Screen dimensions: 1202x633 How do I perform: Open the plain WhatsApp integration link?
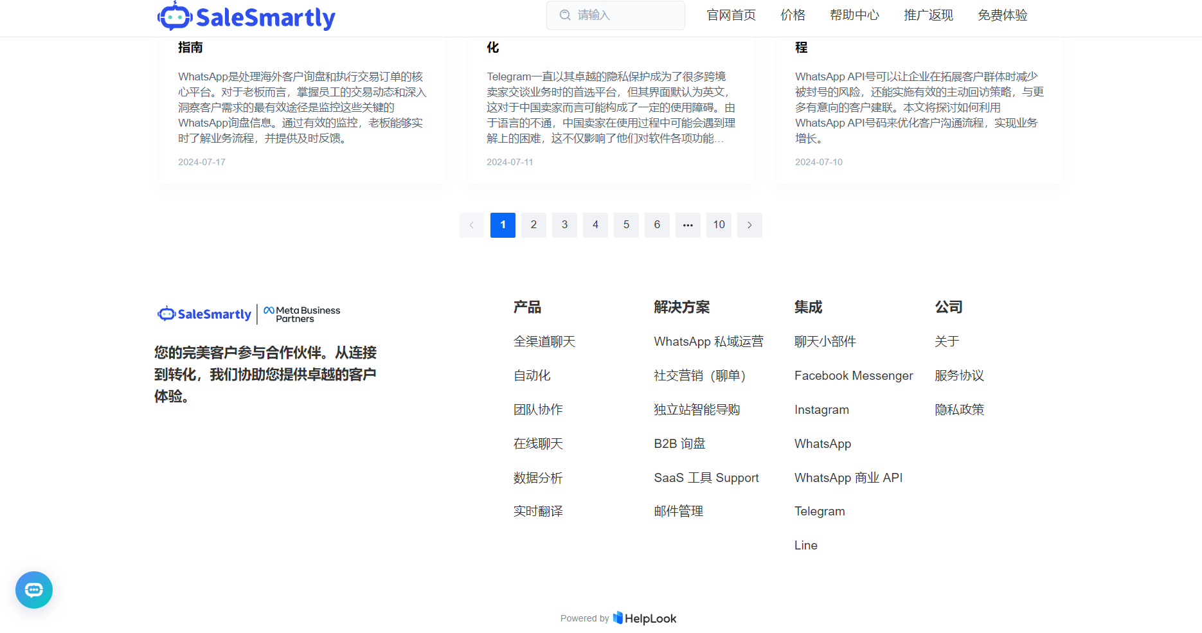(x=823, y=444)
